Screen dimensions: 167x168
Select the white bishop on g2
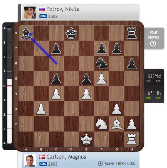pos(117,124)
